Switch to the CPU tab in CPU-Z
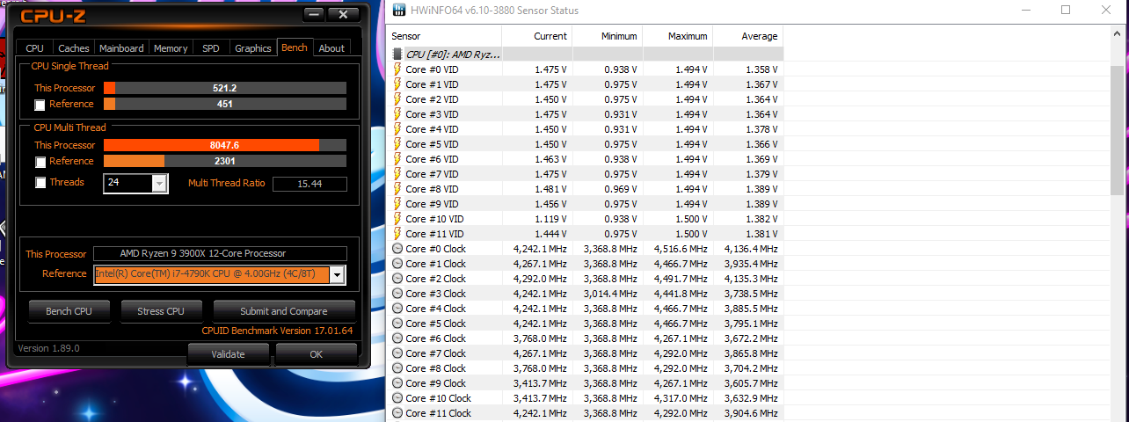 (x=35, y=48)
